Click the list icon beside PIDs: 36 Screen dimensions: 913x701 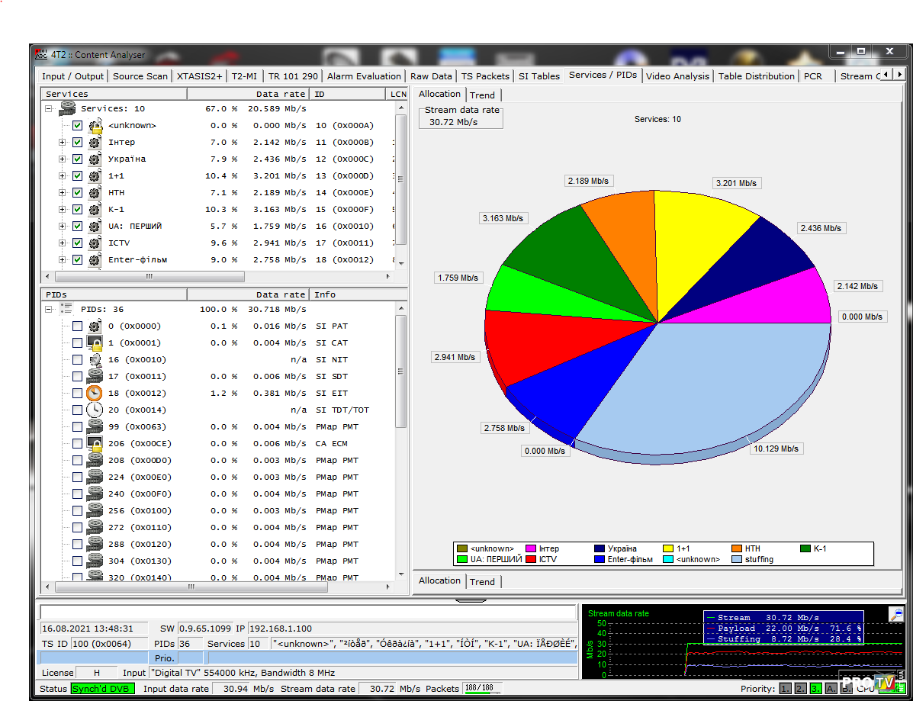67,309
